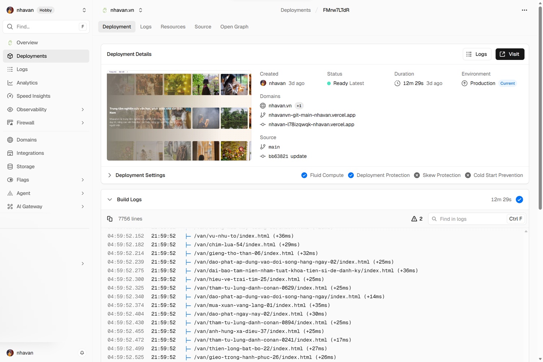Select Firewall in the sidebar

(25, 122)
